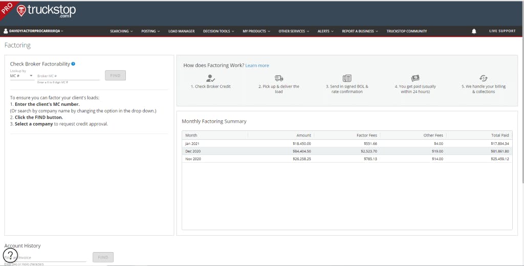This screenshot has width=524, height=266.
Task: Click the Broker MC # input field
Action: [68, 76]
